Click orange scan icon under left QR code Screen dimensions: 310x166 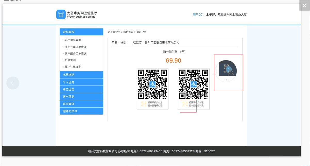pos(144,104)
